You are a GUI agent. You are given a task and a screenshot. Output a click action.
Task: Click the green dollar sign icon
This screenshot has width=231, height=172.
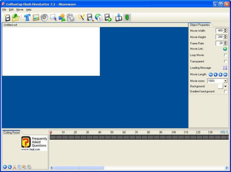[x=127, y=18]
